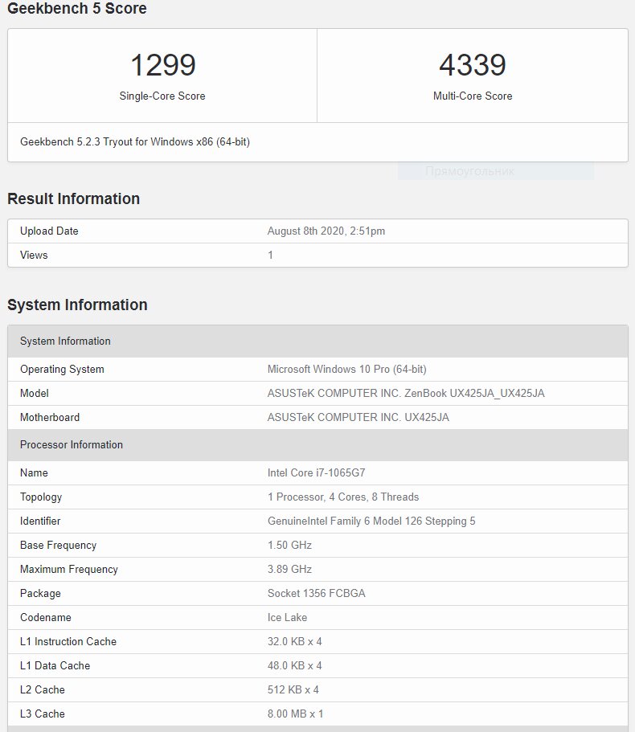
Task: Click the L3 Cache label
Action: point(43,714)
